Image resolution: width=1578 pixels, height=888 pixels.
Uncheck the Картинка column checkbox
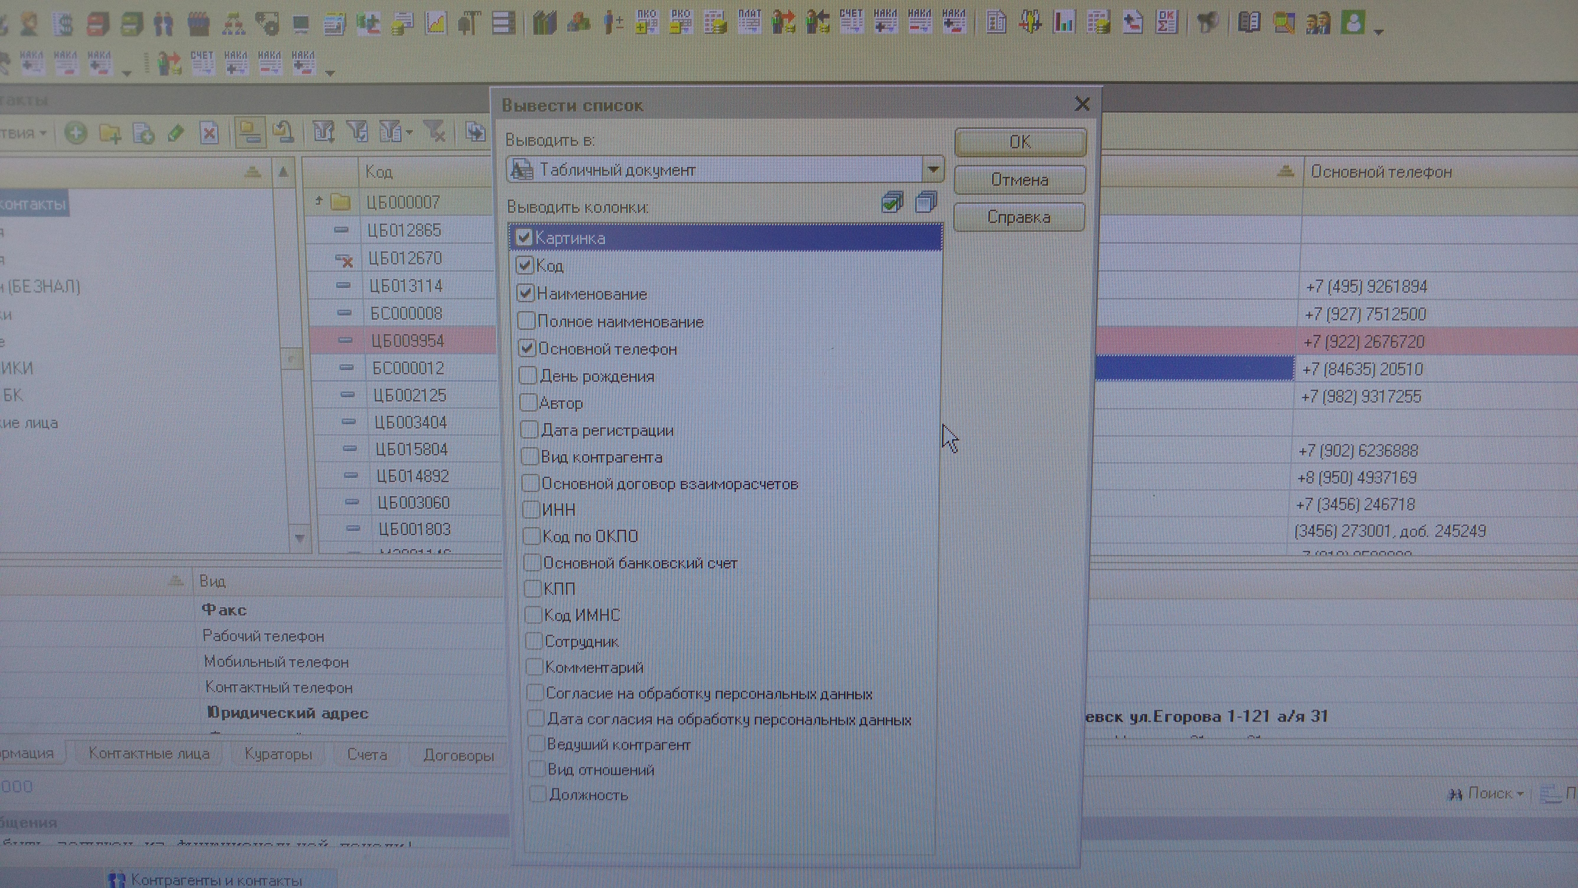[524, 238]
